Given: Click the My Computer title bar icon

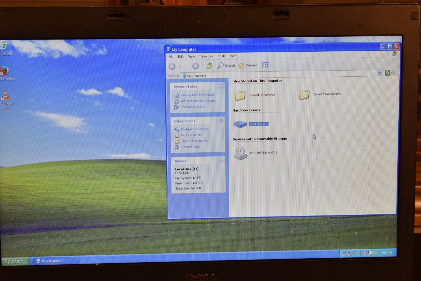Looking at the screenshot, I should tap(168, 49).
